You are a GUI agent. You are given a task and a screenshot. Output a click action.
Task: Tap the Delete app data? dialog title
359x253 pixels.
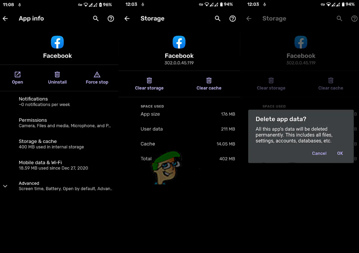click(x=281, y=119)
